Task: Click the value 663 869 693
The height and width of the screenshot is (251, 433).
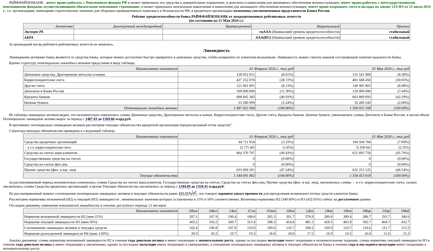Action: point(361,97)
